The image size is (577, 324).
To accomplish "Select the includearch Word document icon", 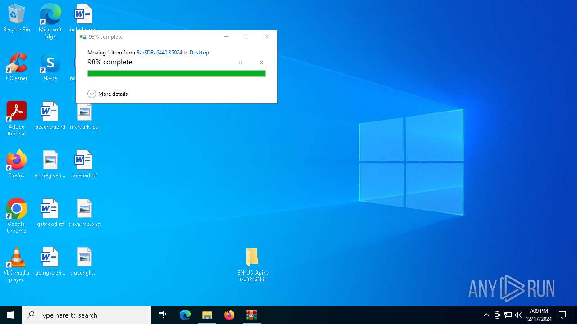I will tap(83, 17).
